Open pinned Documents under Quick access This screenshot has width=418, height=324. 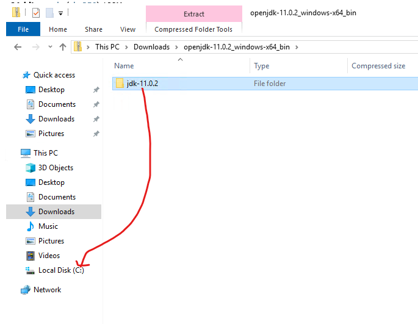57,104
